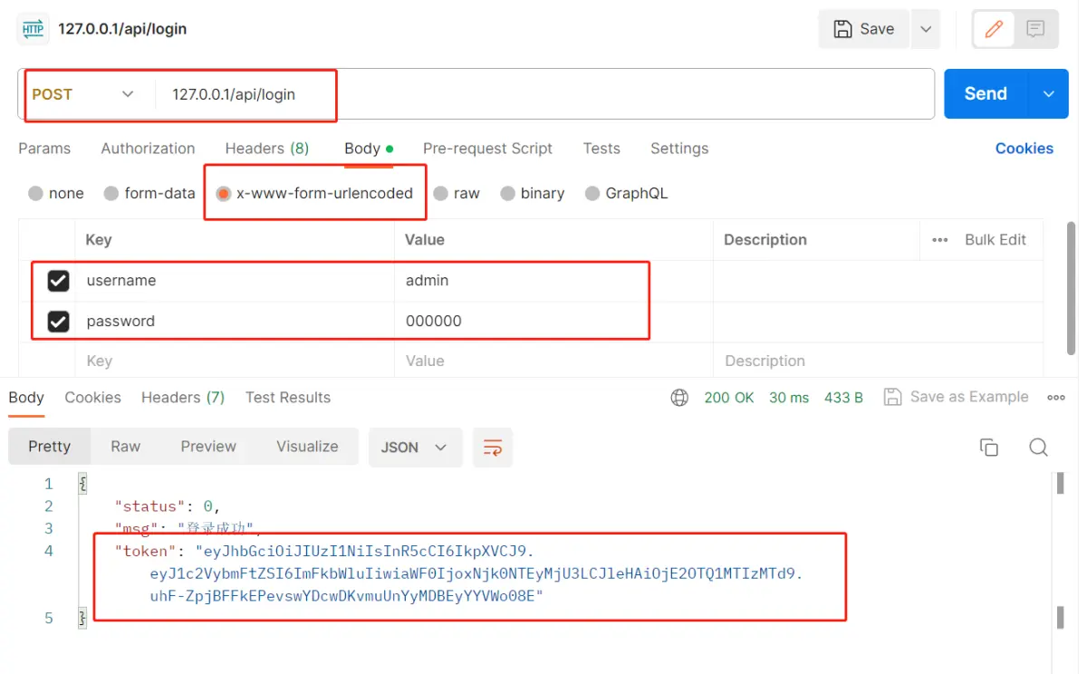Image resolution: width=1087 pixels, height=674 pixels.
Task: Click the Bulk Edit link
Action: [x=996, y=240]
